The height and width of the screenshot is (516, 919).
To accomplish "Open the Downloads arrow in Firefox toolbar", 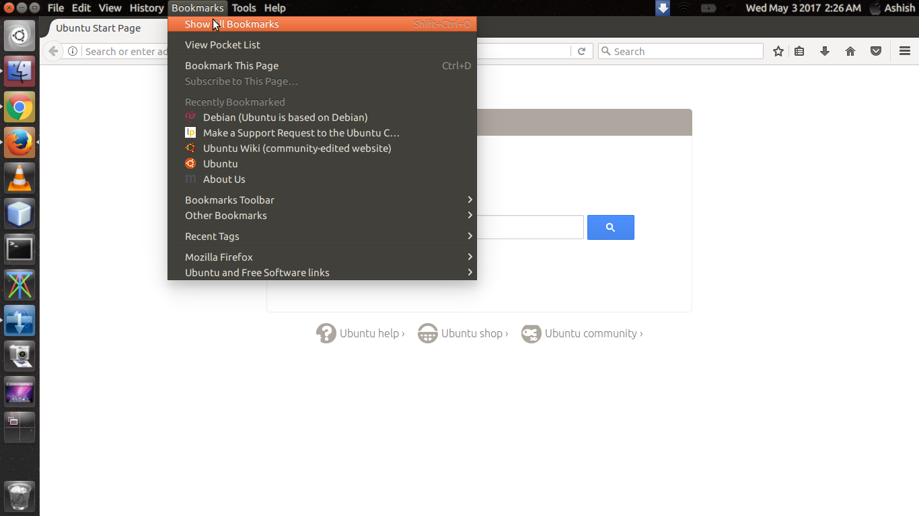I will tap(825, 51).
